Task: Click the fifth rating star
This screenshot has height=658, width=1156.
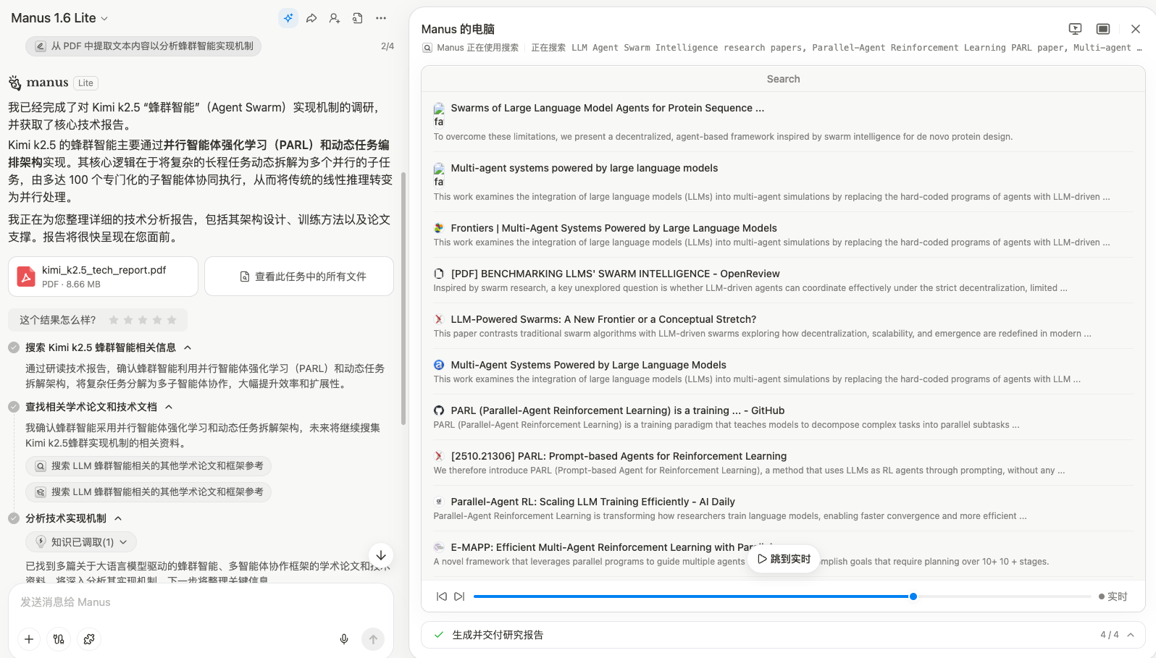Action: click(x=172, y=320)
